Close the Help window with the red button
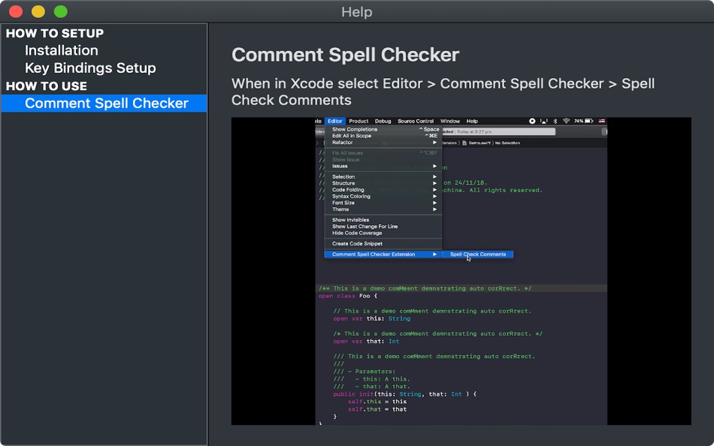 (x=16, y=11)
